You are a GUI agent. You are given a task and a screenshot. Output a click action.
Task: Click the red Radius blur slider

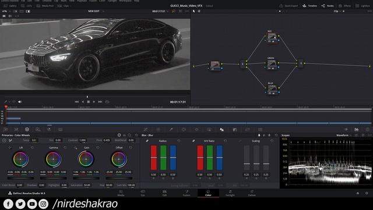click(x=154, y=157)
